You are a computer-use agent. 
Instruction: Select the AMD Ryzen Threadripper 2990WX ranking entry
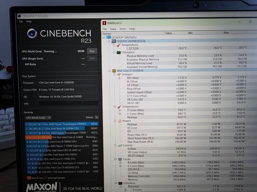62,124
